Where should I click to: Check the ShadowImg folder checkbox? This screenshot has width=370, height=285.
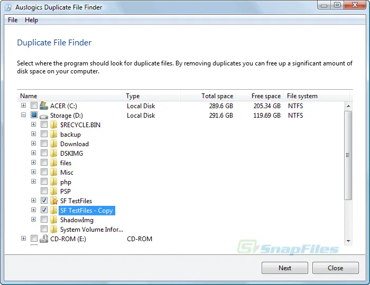[44, 220]
